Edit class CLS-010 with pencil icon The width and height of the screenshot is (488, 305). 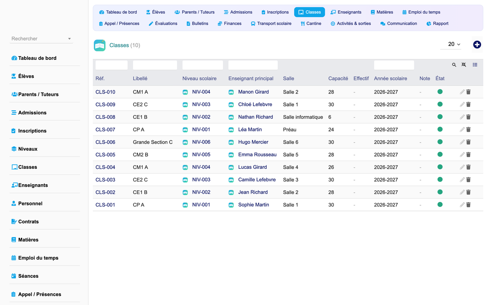point(462,92)
